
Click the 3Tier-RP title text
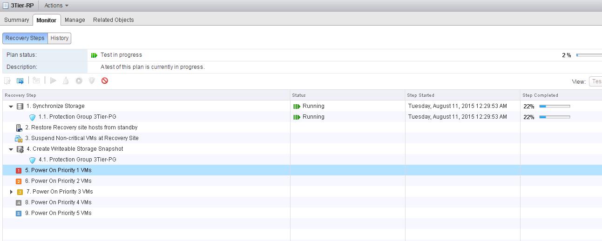(22, 6)
